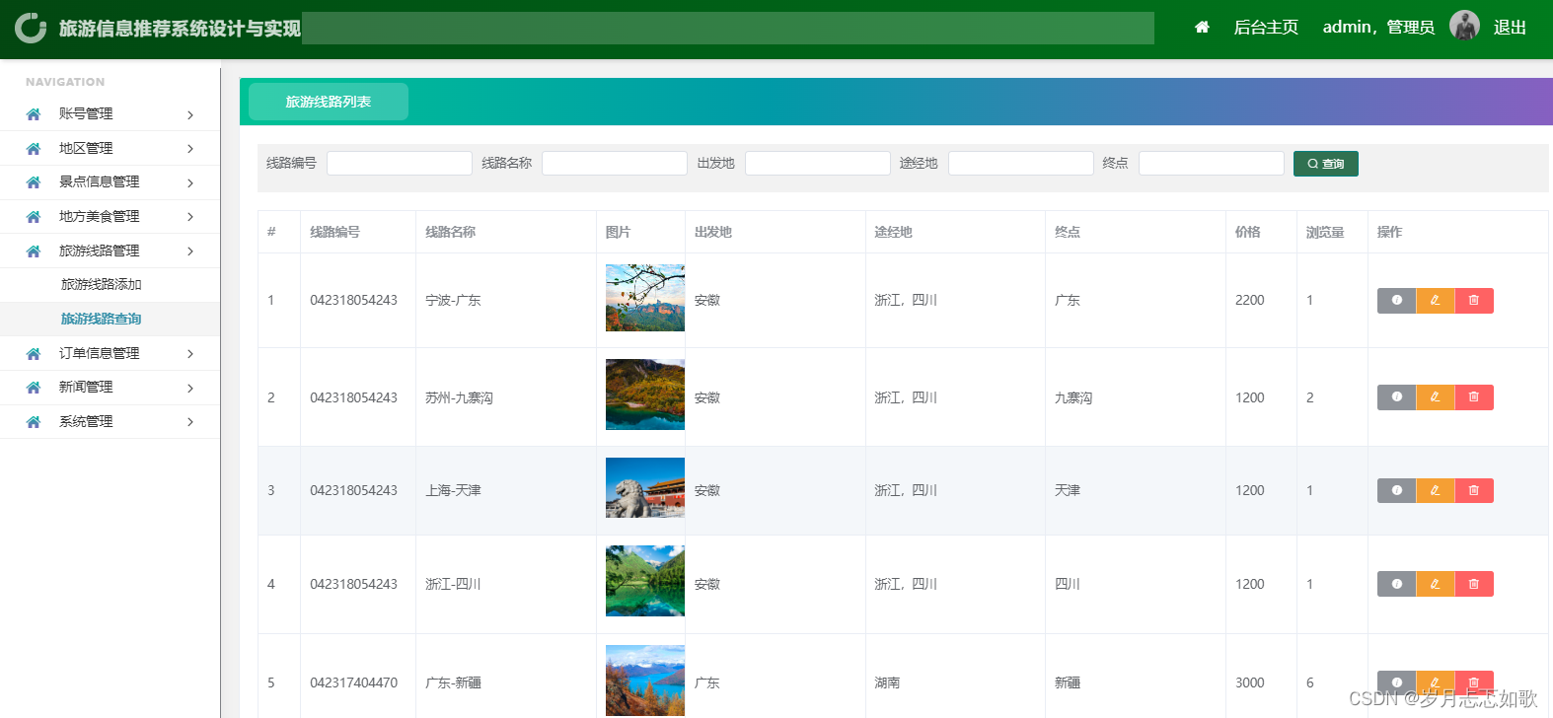Image resolution: width=1553 pixels, height=718 pixels.
Task: Click the house icon beside 地方美食管理
Action: pyautogui.click(x=34, y=217)
